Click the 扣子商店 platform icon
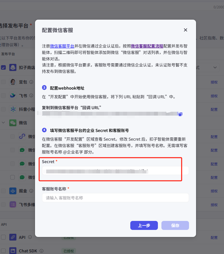The height and width of the screenshot is (254, 224). [13, 67]
